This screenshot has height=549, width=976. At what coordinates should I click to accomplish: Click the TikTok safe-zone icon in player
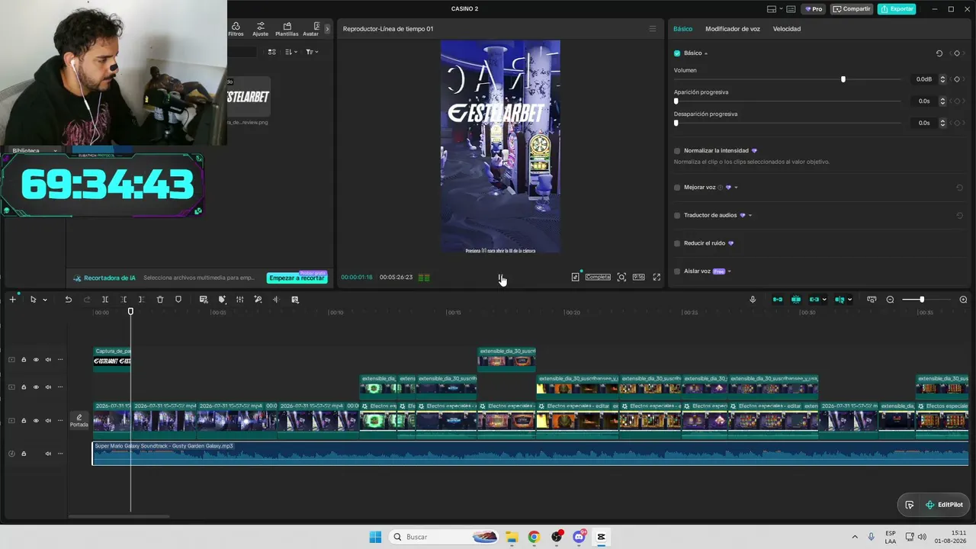pyautogui.click(x=576, y=277)
